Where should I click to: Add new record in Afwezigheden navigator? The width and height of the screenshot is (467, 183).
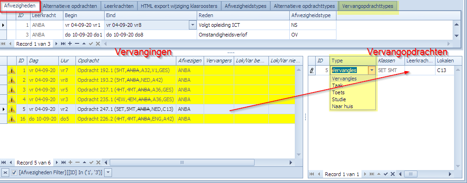tap(70, 44)
